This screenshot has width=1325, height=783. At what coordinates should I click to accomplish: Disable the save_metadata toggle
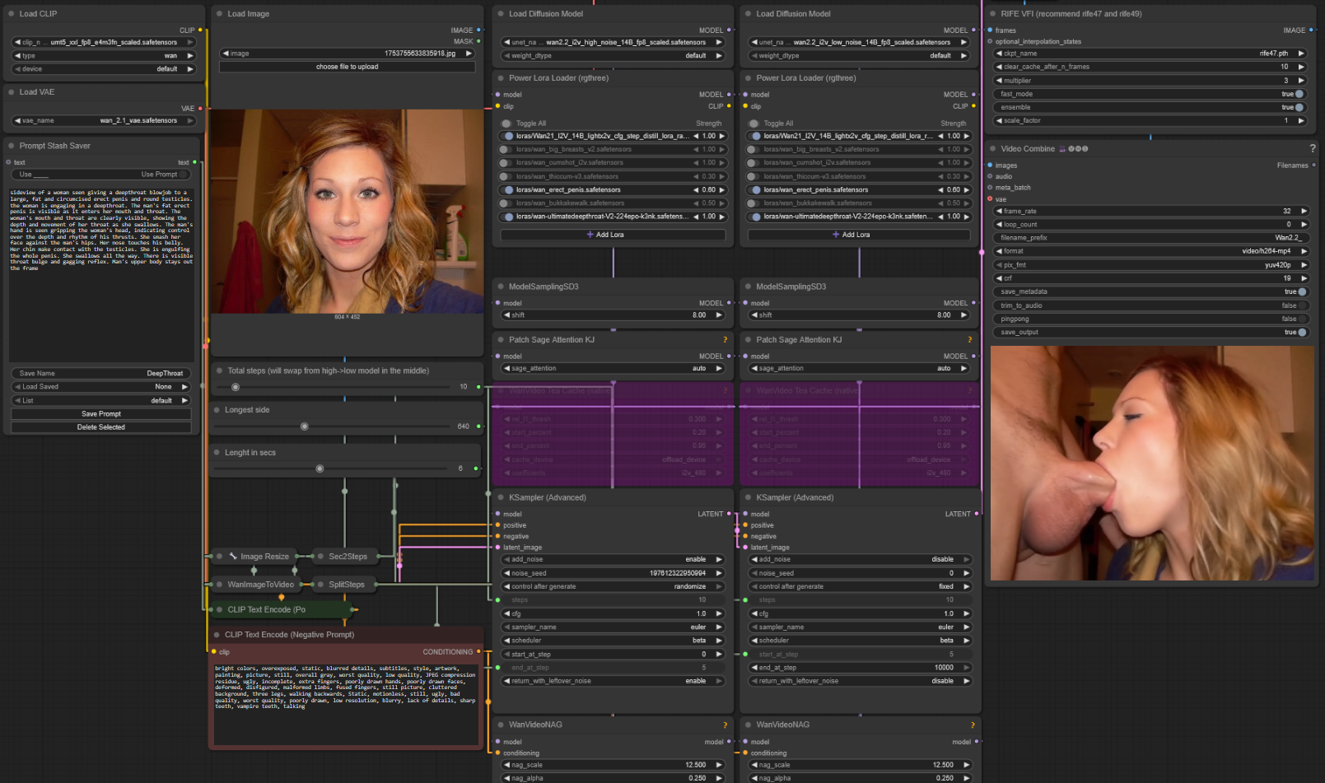click(1301, 291)
